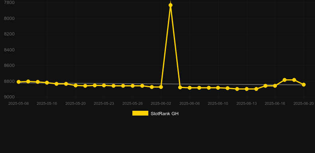Click data point above 2025-06-06 label

click(190, 88)
